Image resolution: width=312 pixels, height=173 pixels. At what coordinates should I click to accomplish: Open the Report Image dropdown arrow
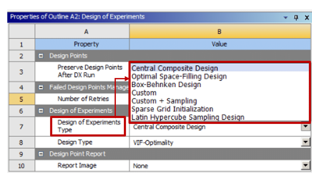(306, 165)
